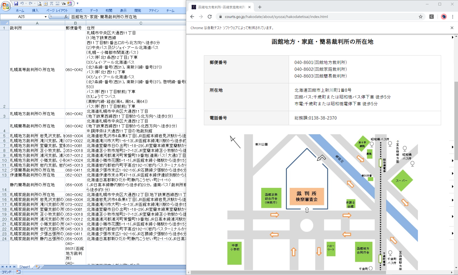The image size is (458, 275).
Task: Click the Chrome profile avatar
Action: click(444, 17)
